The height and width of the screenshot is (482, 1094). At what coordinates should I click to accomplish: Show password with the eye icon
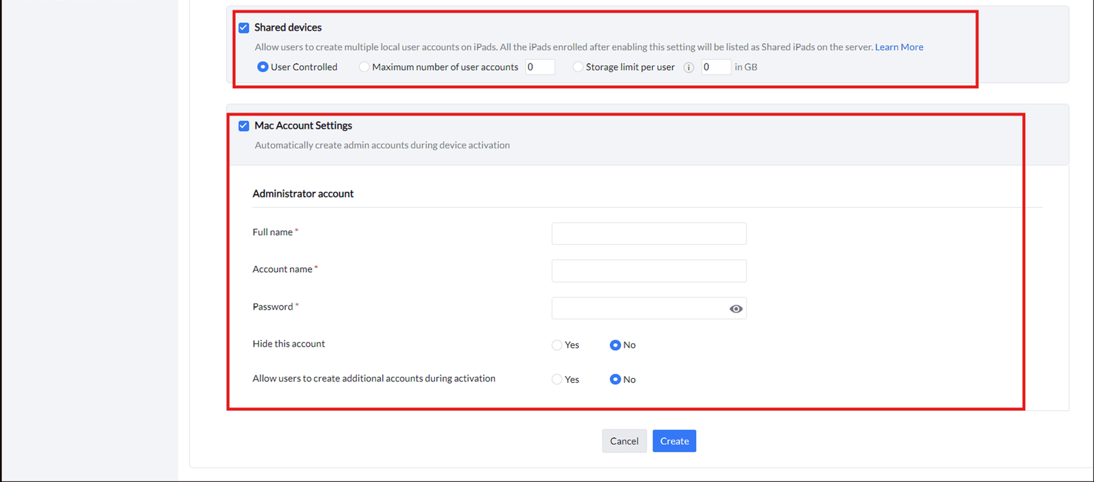coord(736,309)
